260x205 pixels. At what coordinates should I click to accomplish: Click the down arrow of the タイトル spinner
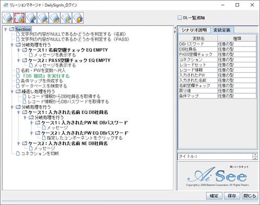pyautogui.click(x=255, y=158)
